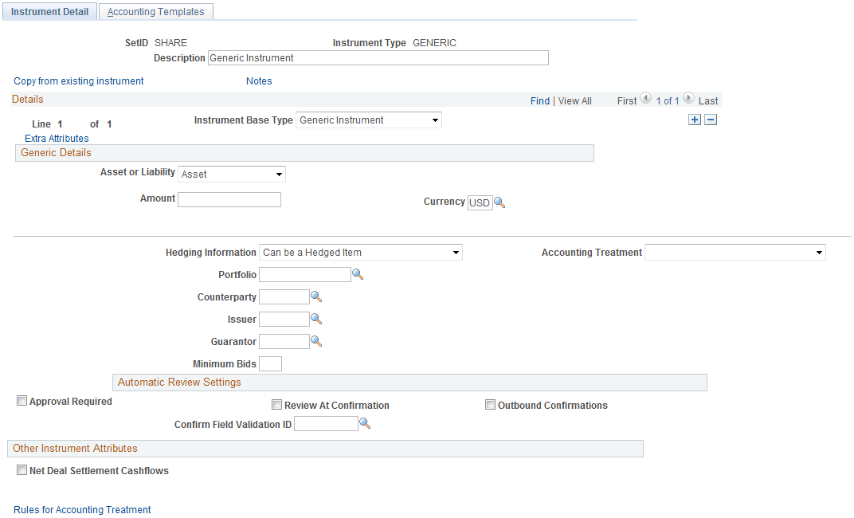Check Review At Confirmation
The height and width of the screenshot is (518, 854).
(276, 405)
